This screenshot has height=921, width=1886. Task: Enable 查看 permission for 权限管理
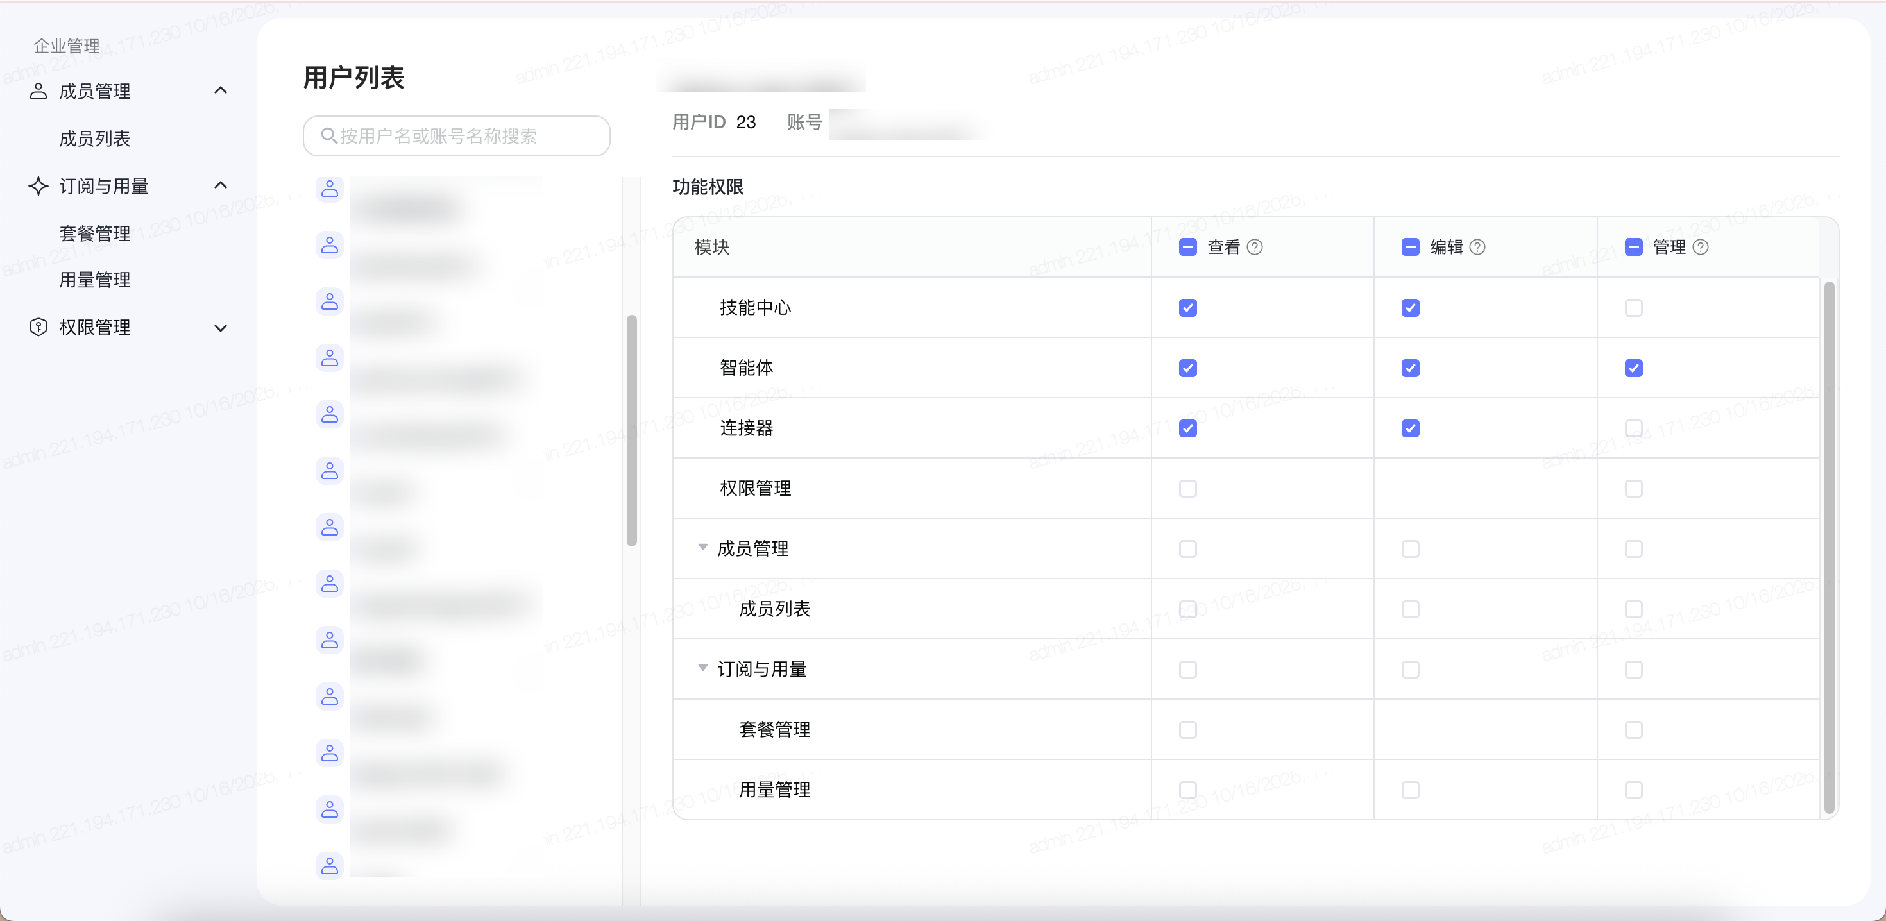[1187, 488]
